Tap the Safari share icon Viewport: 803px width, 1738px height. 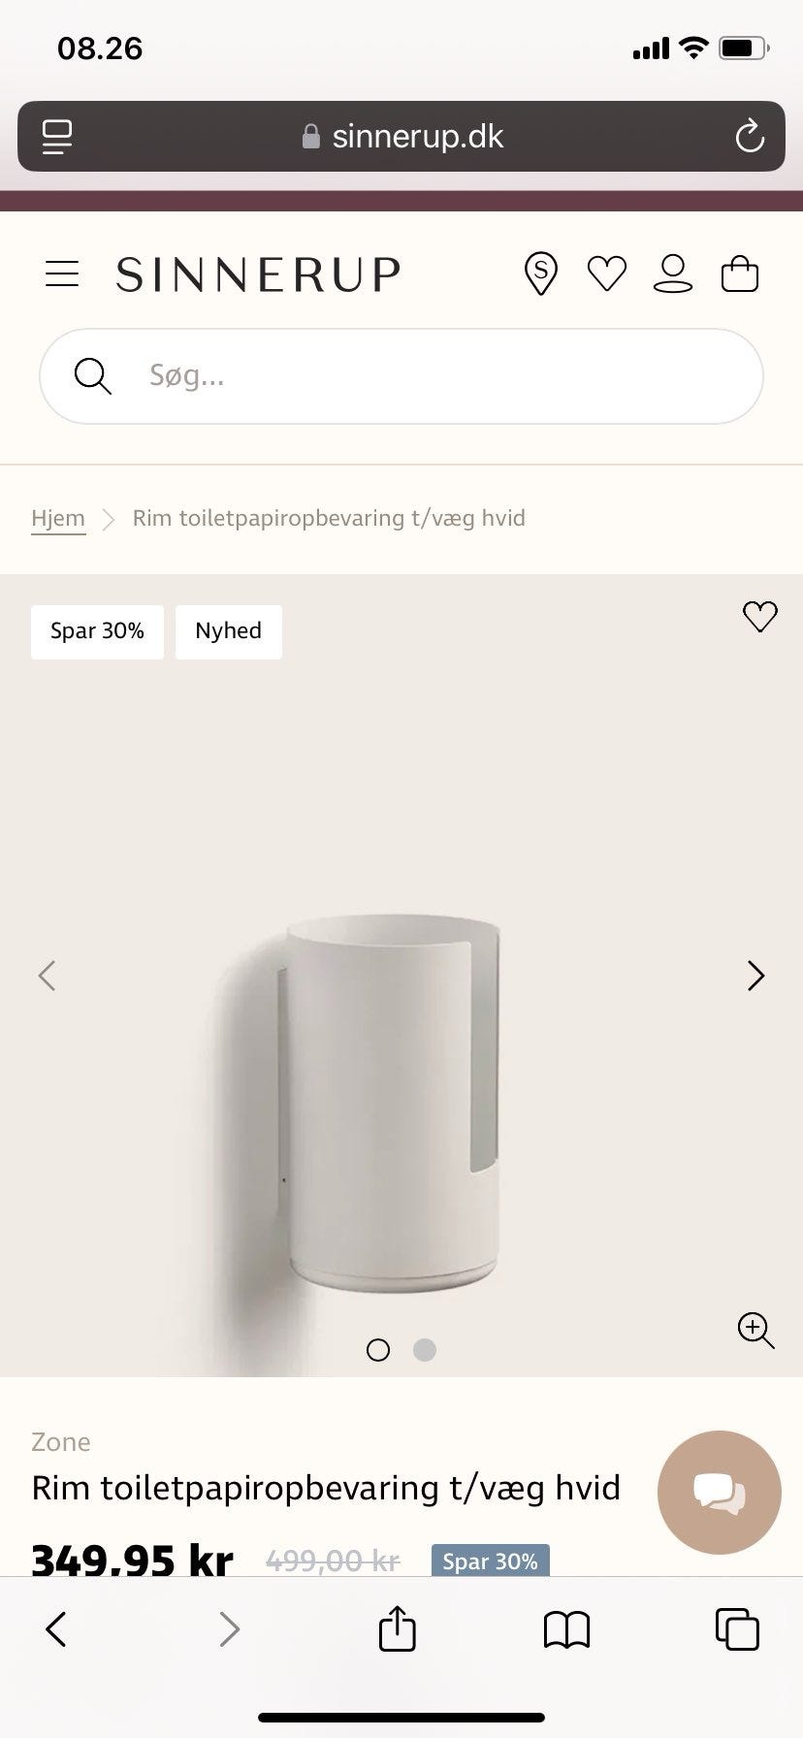point(397,1629)
